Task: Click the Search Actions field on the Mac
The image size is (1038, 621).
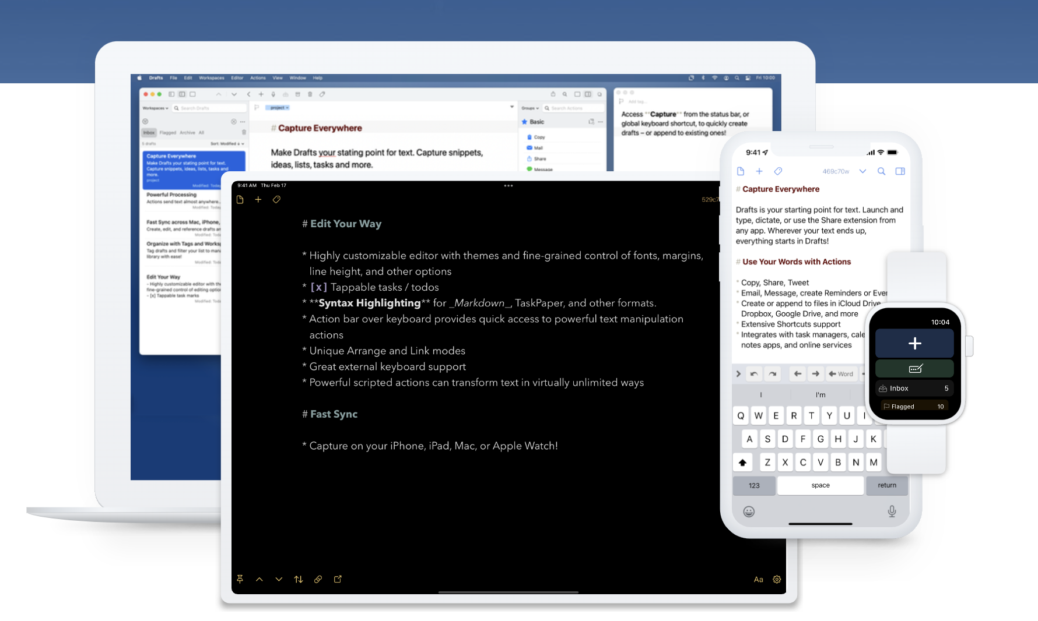Action: tap(573, 108)
